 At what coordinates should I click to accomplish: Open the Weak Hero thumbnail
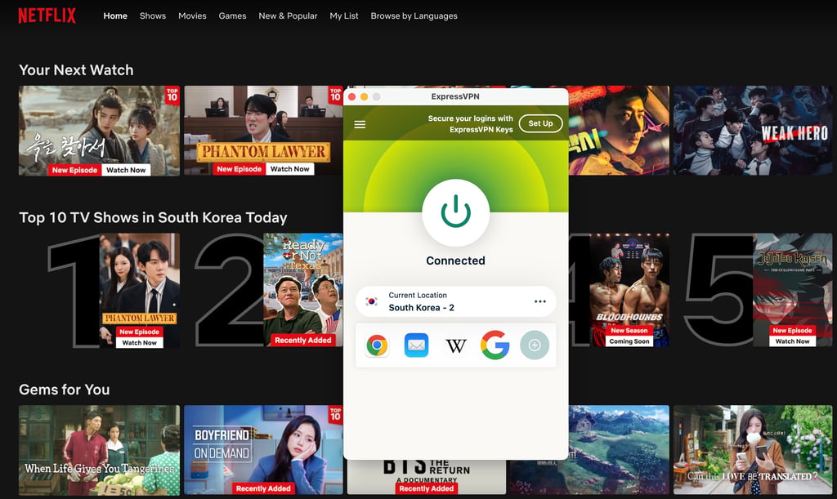(752, 131)
